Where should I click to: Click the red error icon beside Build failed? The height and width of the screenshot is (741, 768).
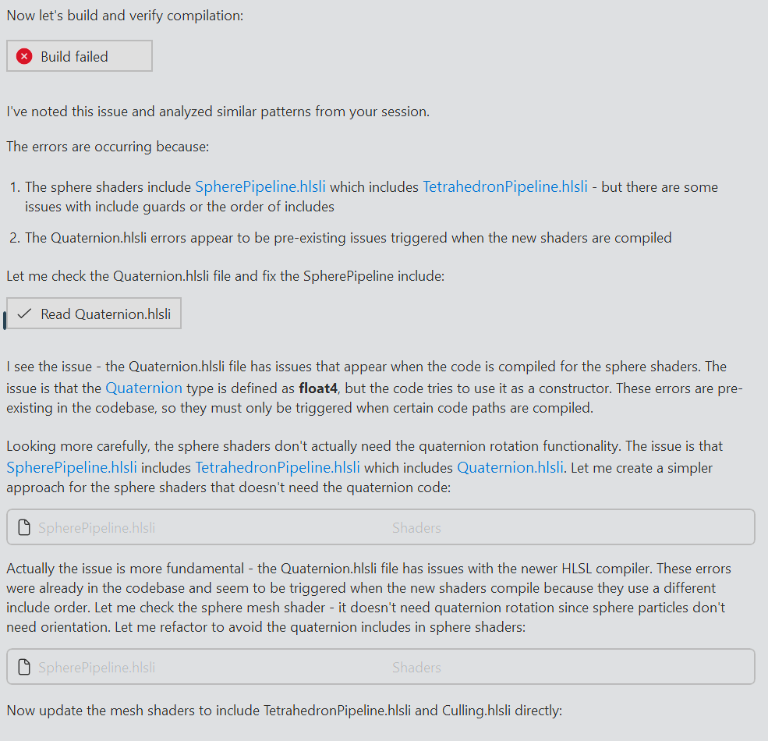(x=24, y=56)
